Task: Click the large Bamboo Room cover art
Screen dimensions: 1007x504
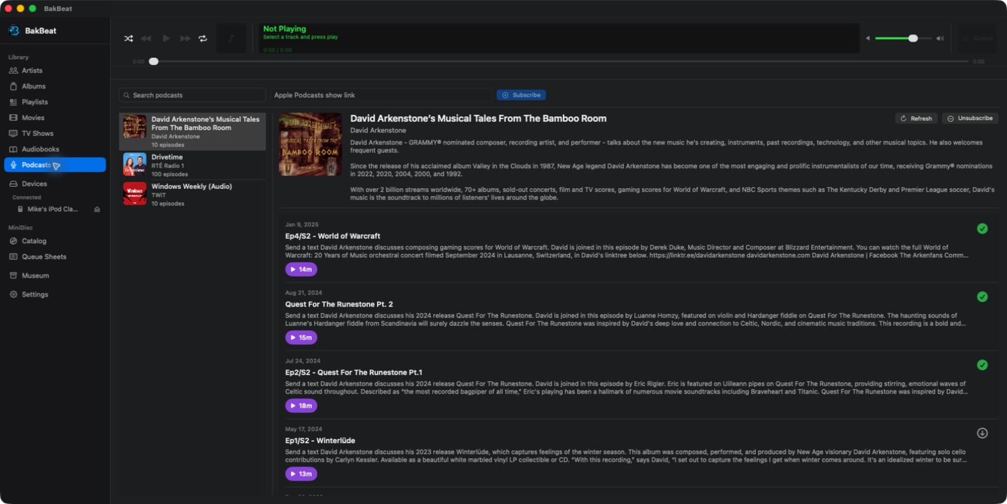Action: [310, 144]
